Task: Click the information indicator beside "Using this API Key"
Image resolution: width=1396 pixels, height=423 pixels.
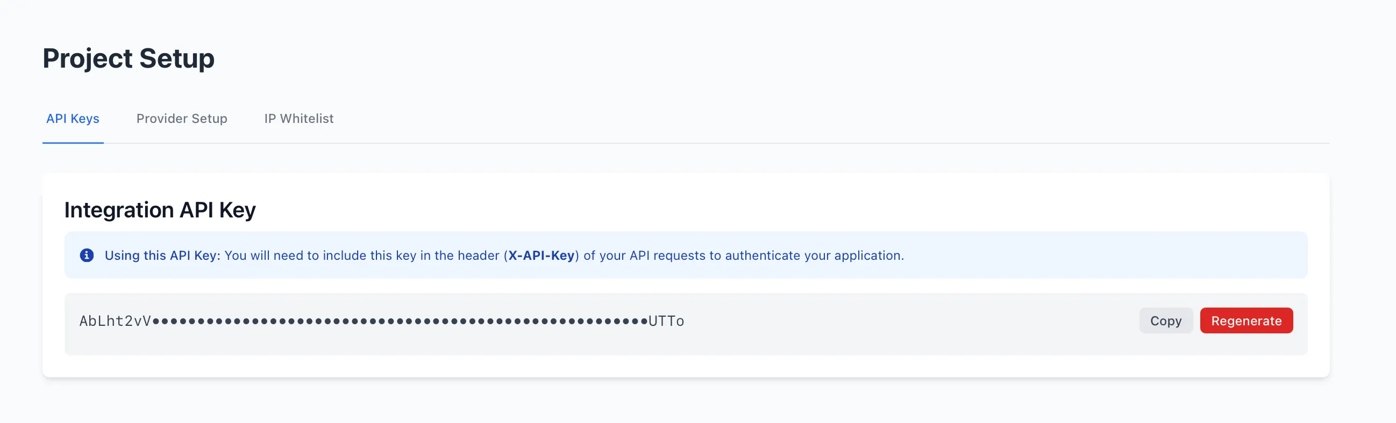Action: 87,255
